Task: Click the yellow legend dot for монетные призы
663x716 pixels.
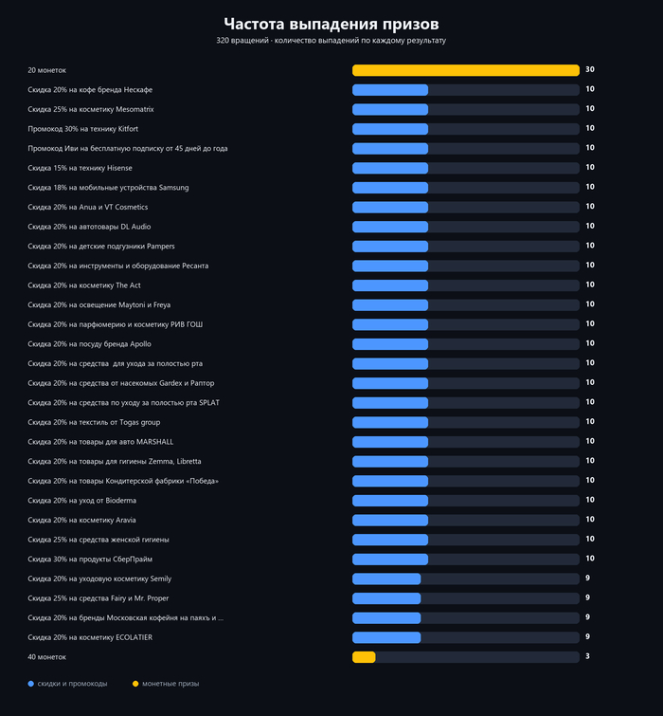Action: point(135,684)
